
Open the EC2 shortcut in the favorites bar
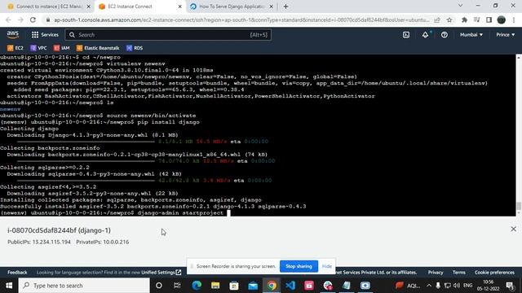15,48
